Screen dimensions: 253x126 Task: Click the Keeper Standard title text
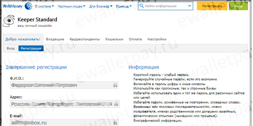pyautogui.click(x=37, y=20)
